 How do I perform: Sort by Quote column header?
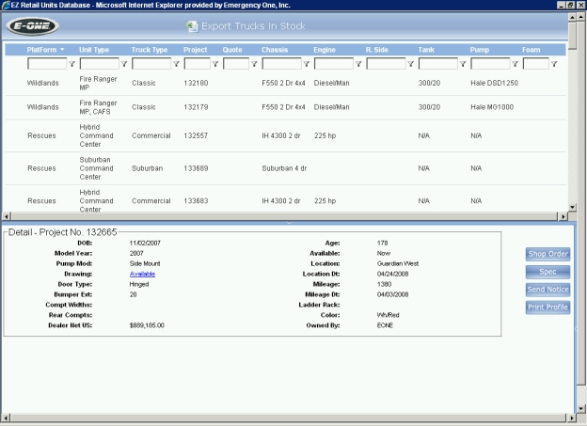(232, 50)
